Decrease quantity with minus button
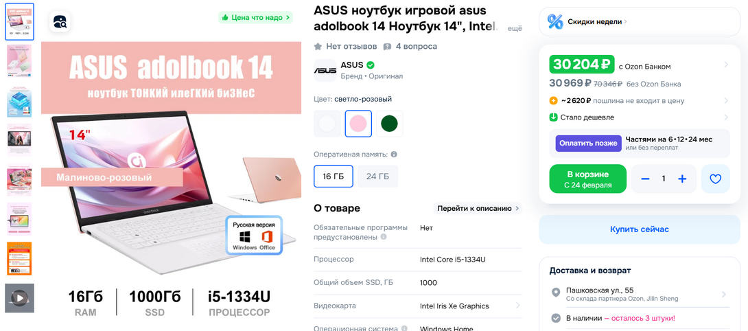Image resolution: width=748 pixels, height=331 pixels. point(646,179)
